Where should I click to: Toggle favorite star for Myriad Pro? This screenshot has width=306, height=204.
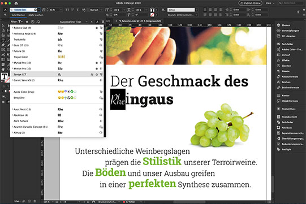[x=97, y=63]
